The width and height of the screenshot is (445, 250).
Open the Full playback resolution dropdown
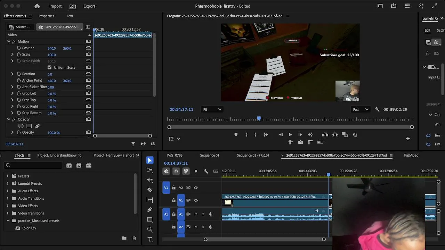[361, 110]
